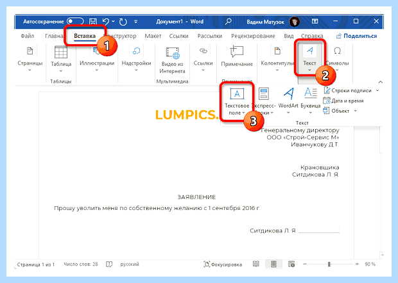This screenshot has height=283, width=398.
Task: Add a Примечание comment
Action: (237, 56)
